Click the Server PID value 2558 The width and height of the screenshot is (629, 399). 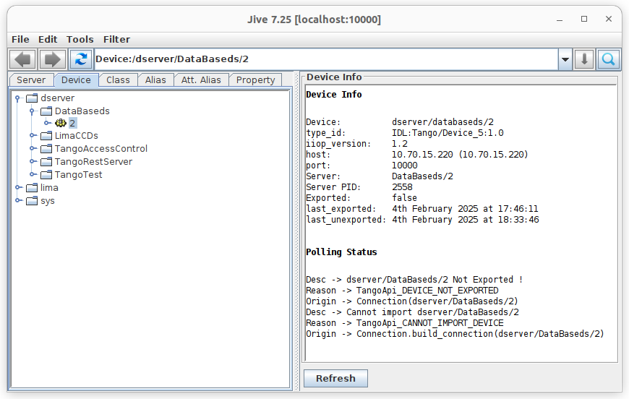coord(402,187)
